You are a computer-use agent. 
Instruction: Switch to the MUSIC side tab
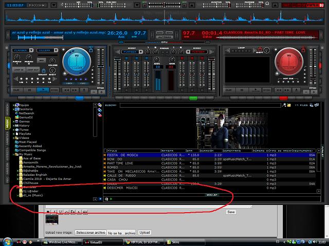(7, 123)
